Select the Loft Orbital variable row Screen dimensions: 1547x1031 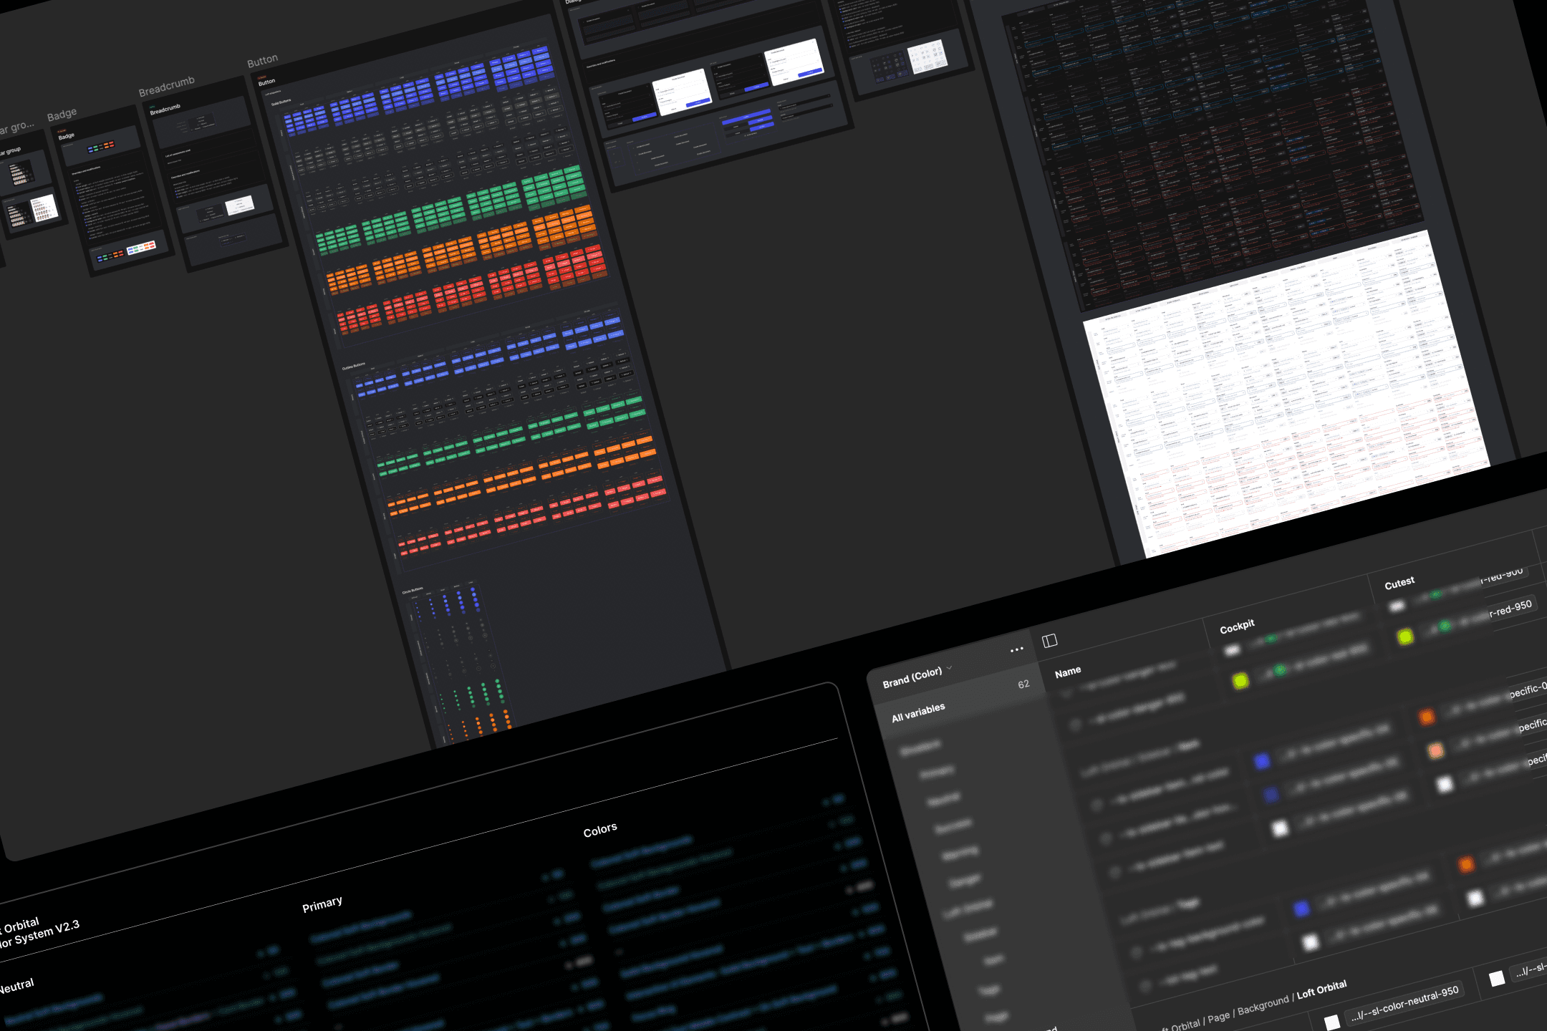point(1253,1007)
